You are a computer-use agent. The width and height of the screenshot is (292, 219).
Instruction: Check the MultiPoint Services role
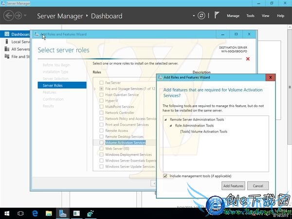click(101, 107)
